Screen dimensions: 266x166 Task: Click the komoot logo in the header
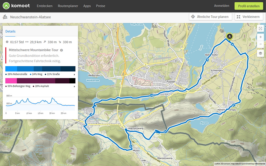pos(16,6)
